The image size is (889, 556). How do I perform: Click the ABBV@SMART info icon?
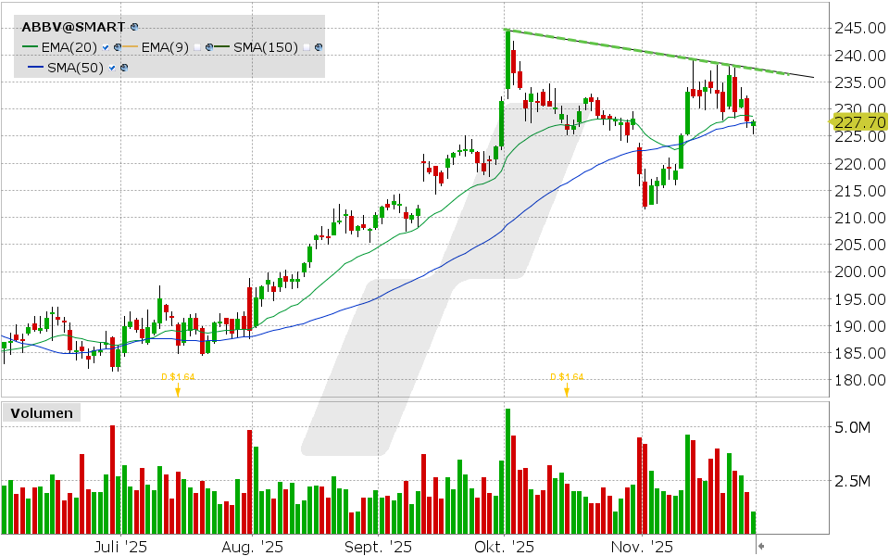[134, 26]
